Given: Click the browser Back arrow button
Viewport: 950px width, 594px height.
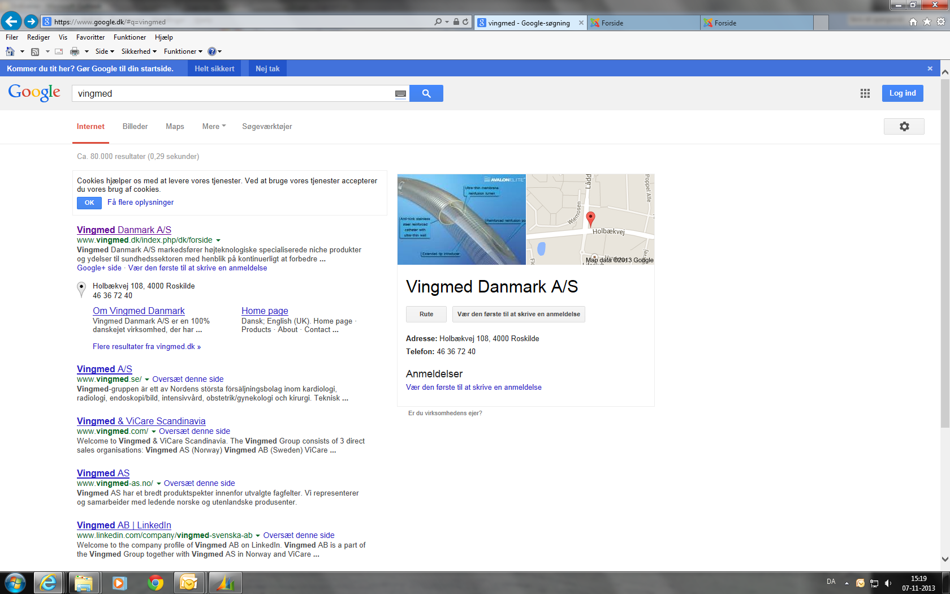Looking at the screenshot, I should pos(11,21).
